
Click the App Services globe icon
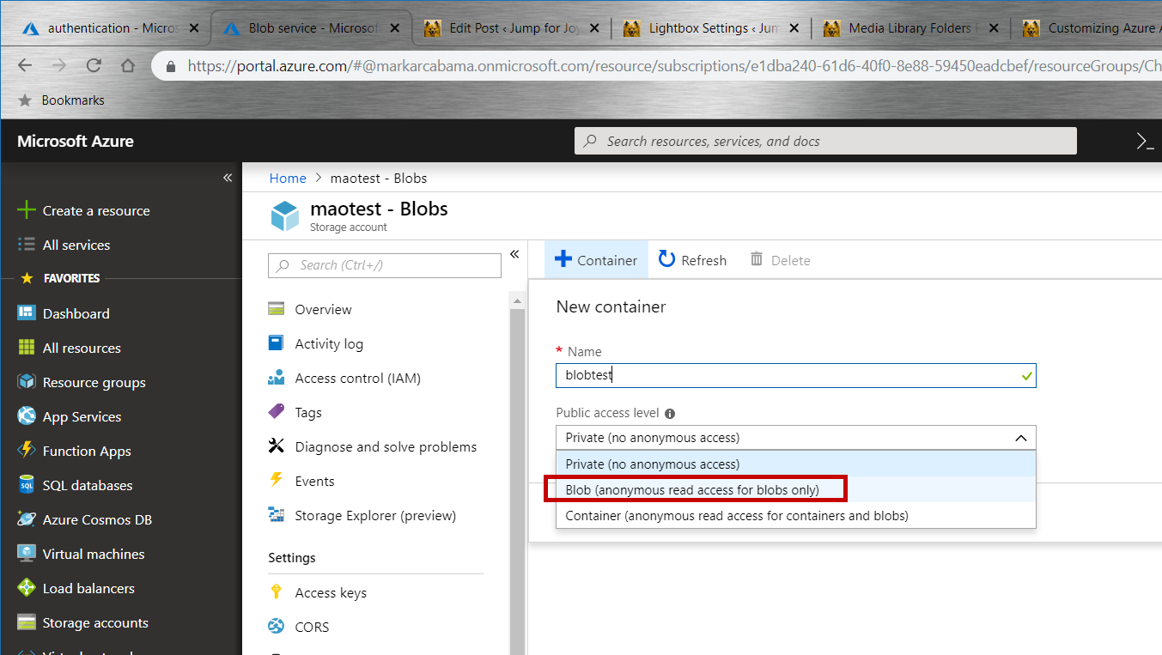pos(27,416)
